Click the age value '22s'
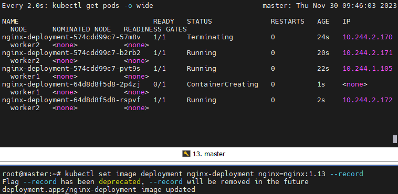 pyautogui.click(x=323, y=69)
